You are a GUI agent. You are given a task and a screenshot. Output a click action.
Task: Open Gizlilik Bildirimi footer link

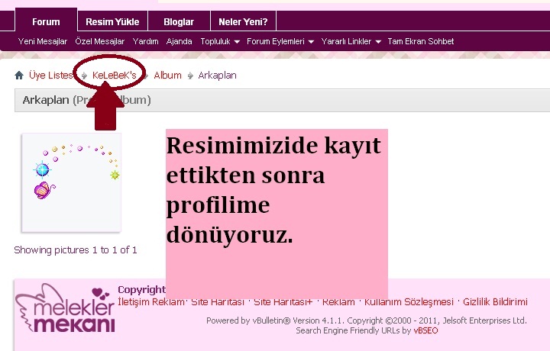coord(495,301)
